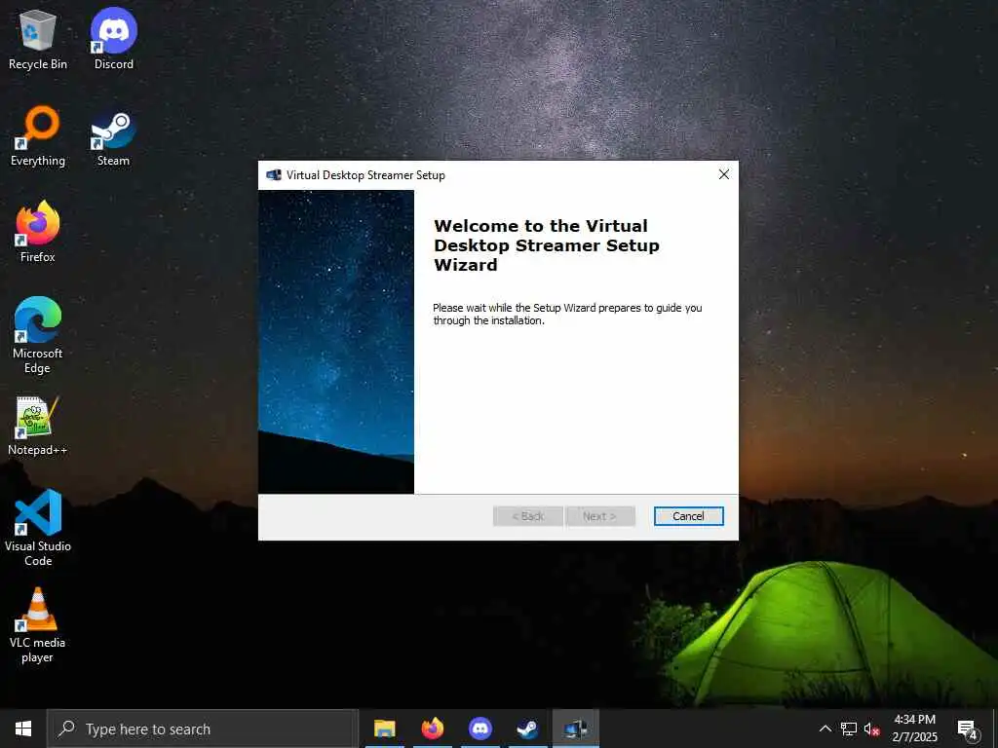This screenshot has width=998, height=748.
Task: Select the Notepad++ desktop shortcut
Action: click(x=38, y=426)
